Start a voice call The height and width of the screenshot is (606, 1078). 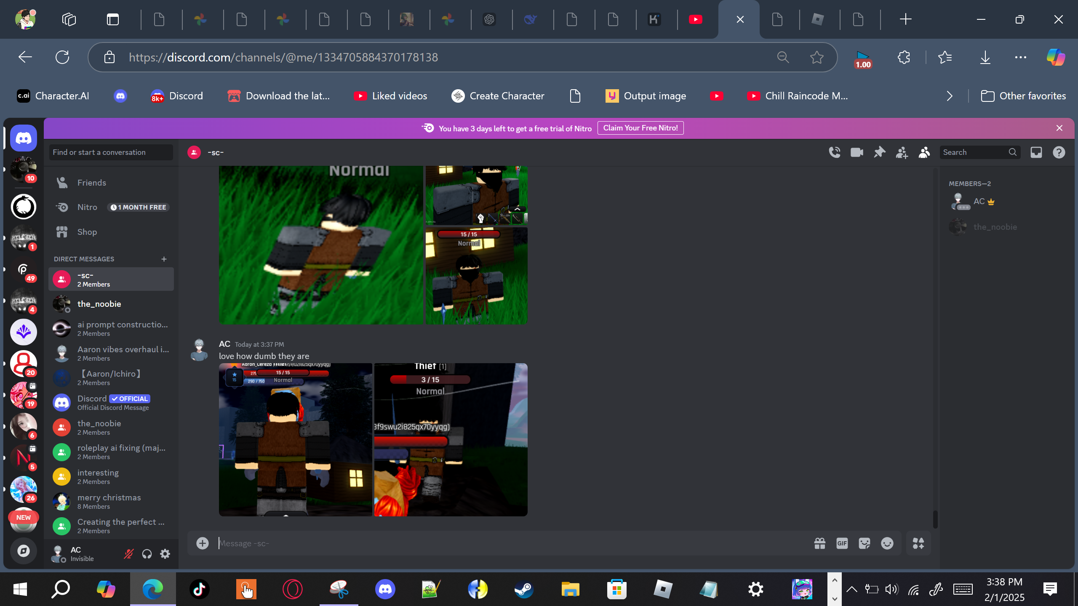coord(834,152)
